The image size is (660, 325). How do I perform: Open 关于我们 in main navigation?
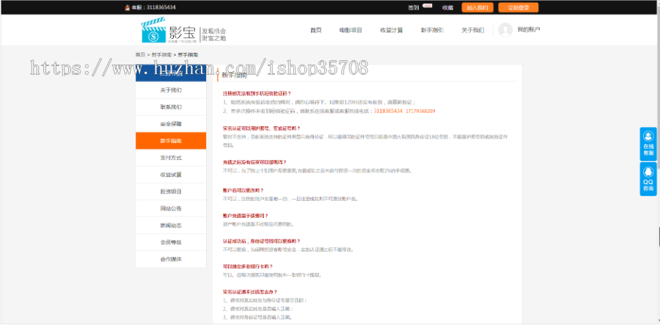[473, 30]
